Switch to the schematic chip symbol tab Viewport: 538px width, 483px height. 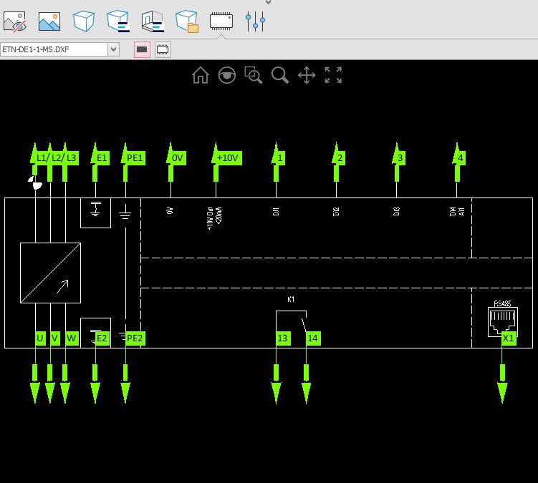[x=221, y=21]
